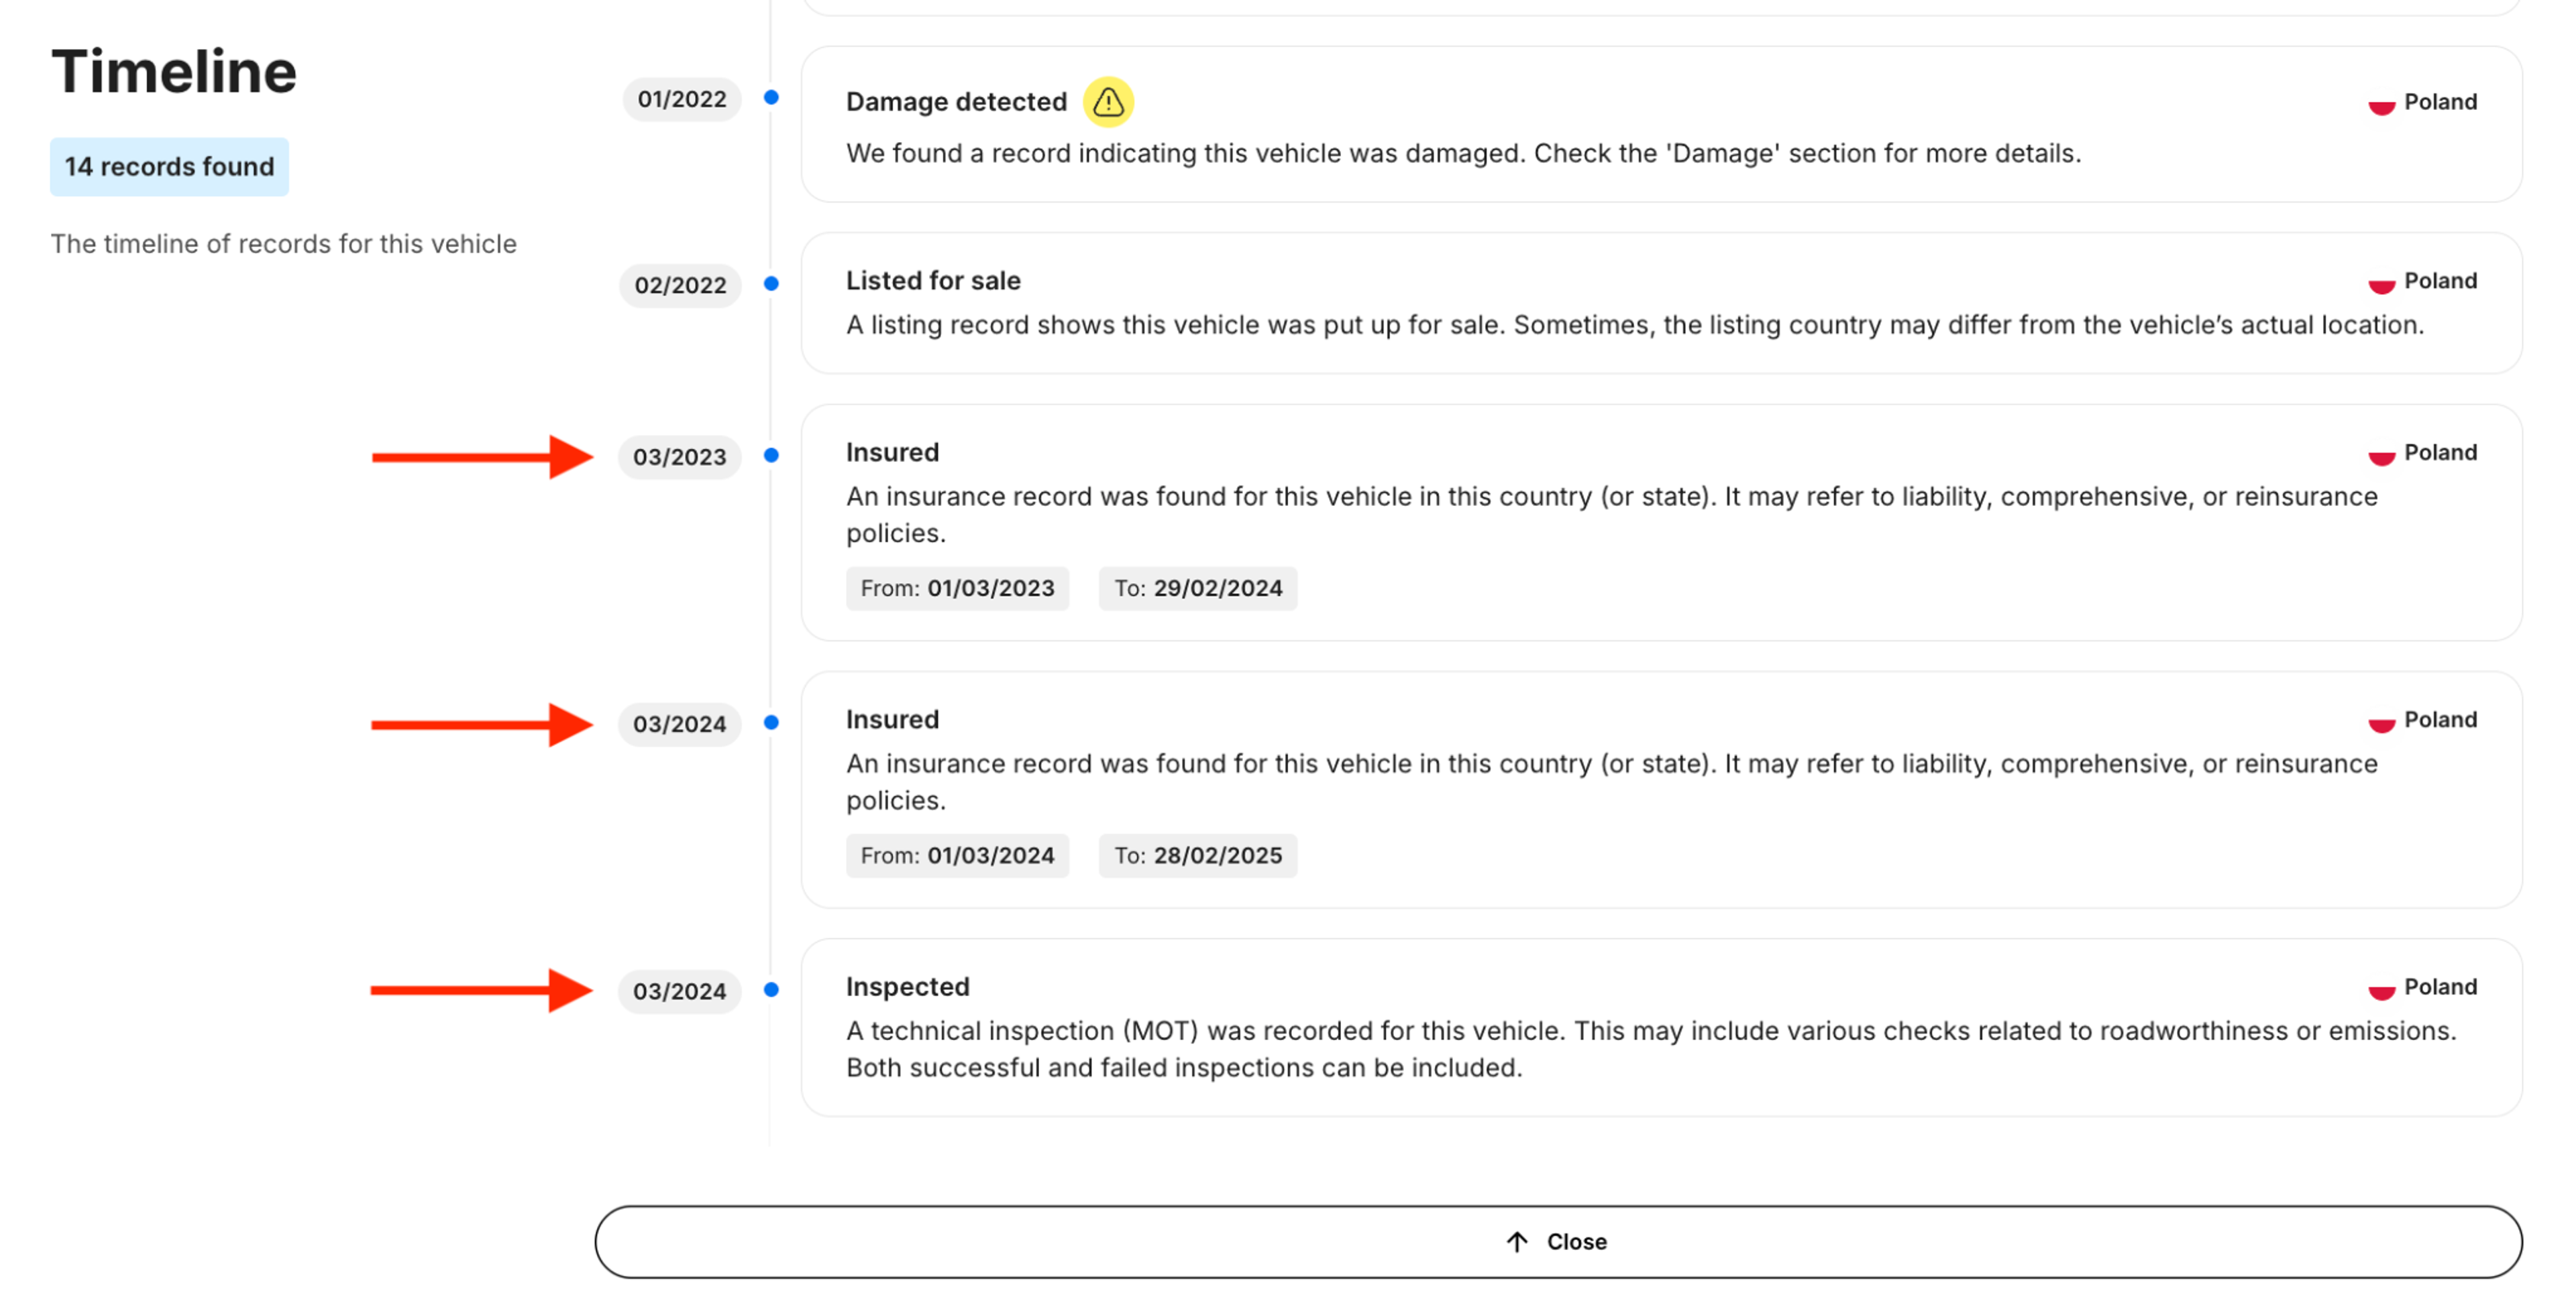This screenshot has height=1311, width=2576.
Task: Select the 03/2024 date label beside the Inspected record
Action: (680, 991)
